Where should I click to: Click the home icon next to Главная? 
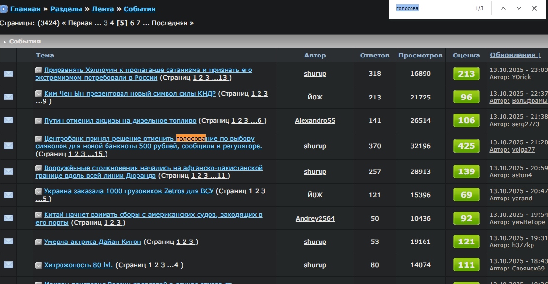click(x=4, y=9)
